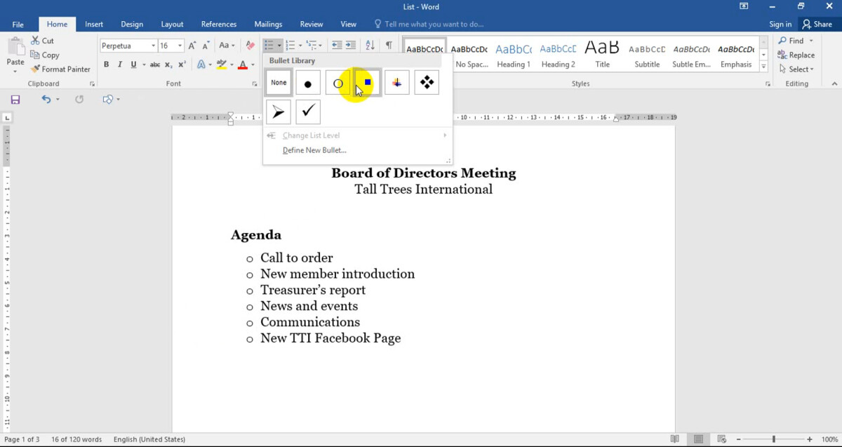Choose the arrowhead bullet style
The height and width of the screenshot is (447, 842).
point(279,112)
